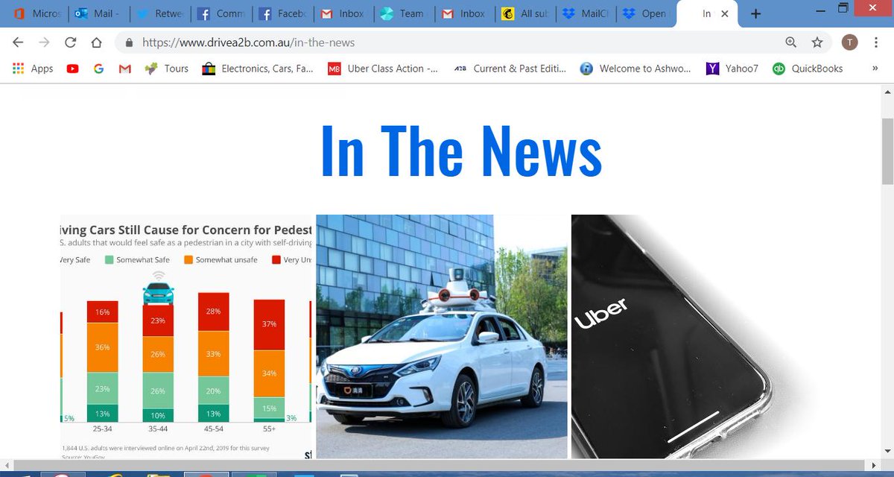Switch to the first Gmail Inbox tab
Viewport: 894px width, 477px height.
click(342, 13)
